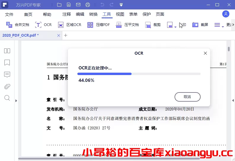Click the vertical scrollbar thumb

[229, 49]
